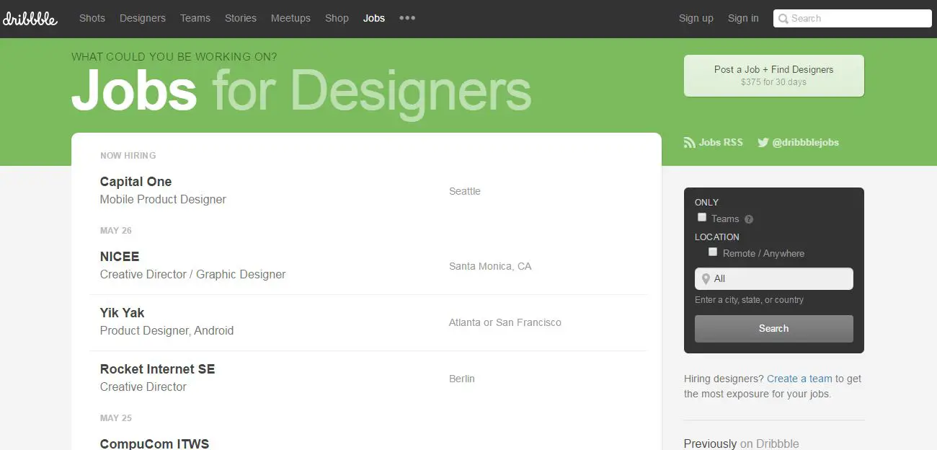The height and width of the screenshot is (450, 937).
Task: Click the Dribbble logo
Action: pyautogui.click(x=30, y=18)
